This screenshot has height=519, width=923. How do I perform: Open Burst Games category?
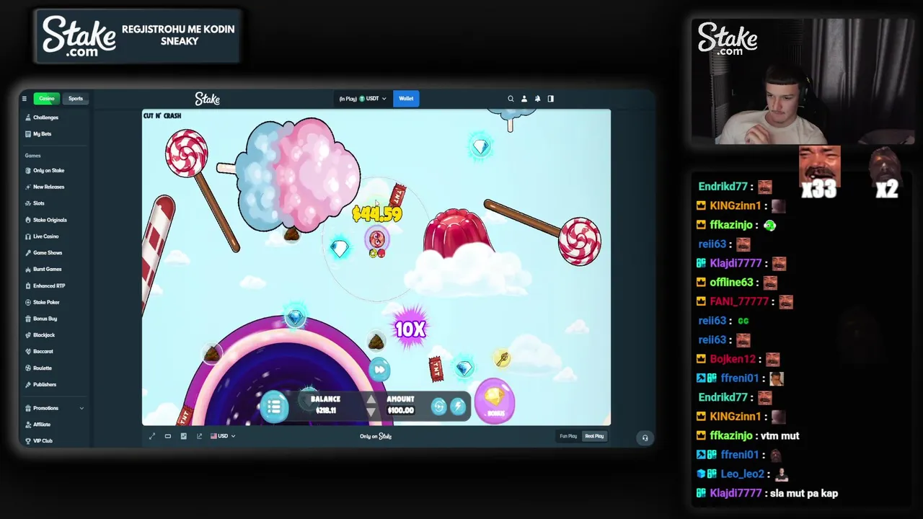(47, 270)
